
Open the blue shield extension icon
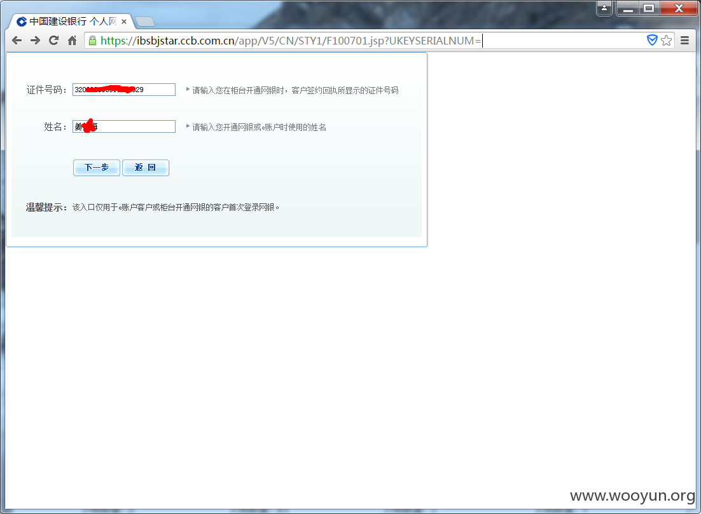click(x=652, y=40)
